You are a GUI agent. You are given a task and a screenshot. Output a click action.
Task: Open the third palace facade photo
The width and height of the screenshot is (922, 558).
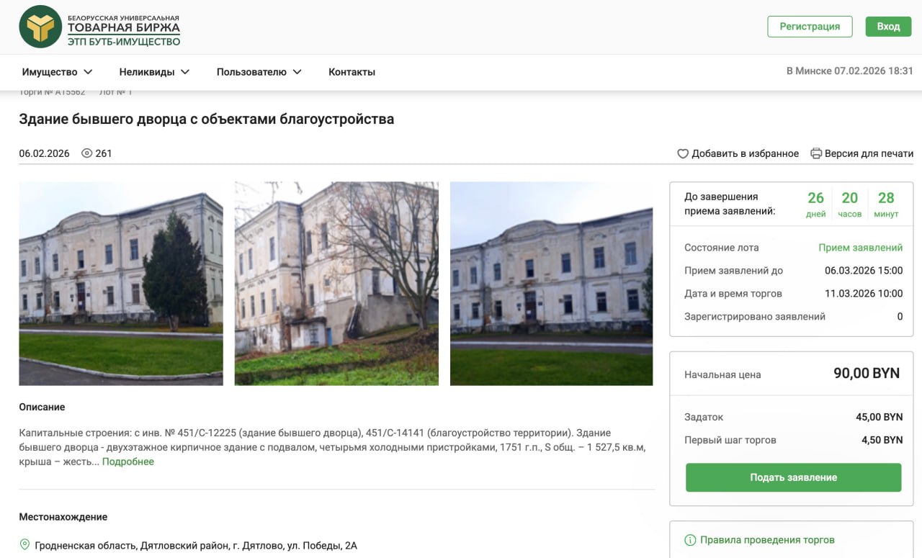click(x=551, y=283)
